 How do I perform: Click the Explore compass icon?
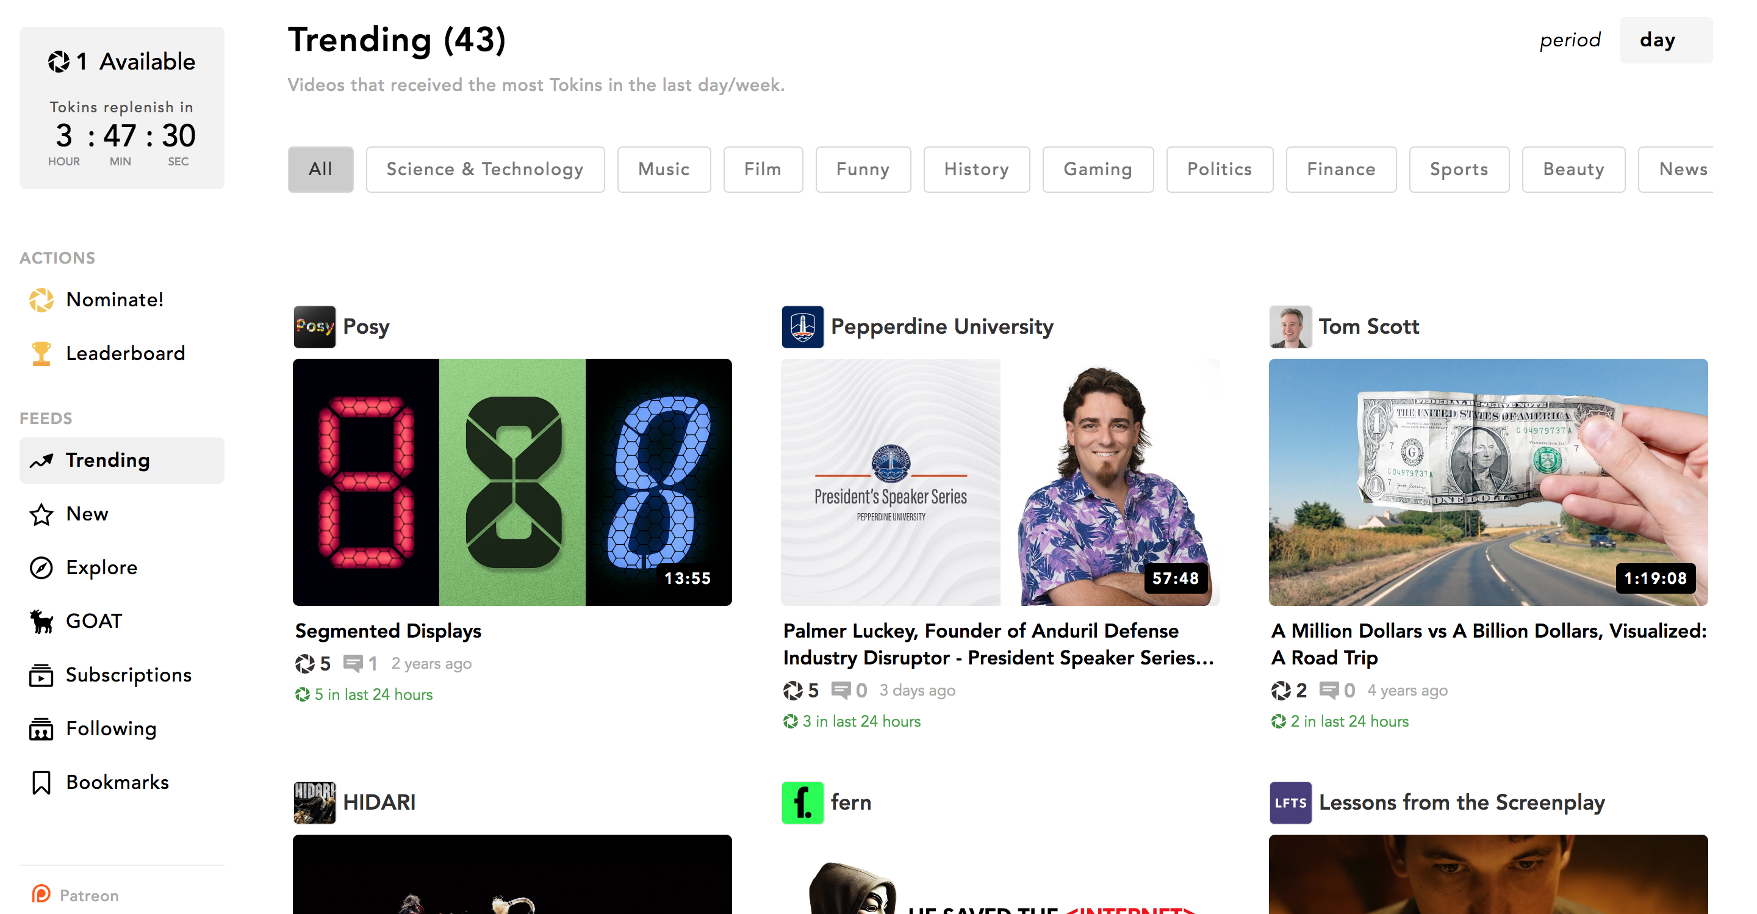41,567
